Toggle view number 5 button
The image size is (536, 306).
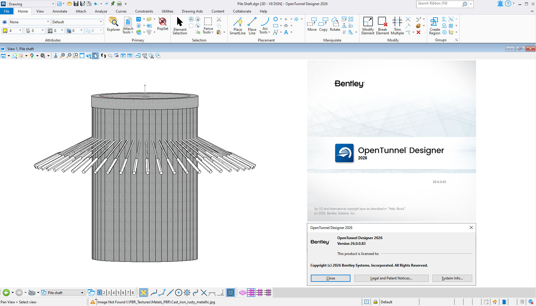coord(118,293)
